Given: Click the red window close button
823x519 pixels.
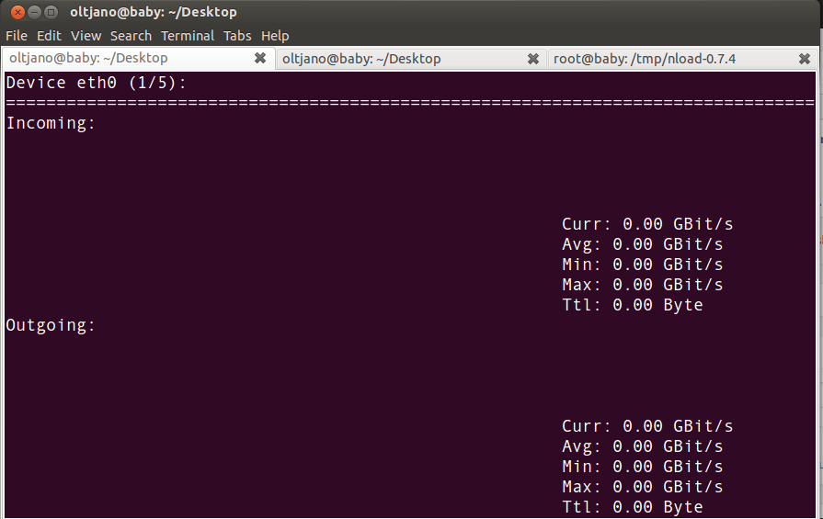Looking at the screenshot, I should point(16,12).
